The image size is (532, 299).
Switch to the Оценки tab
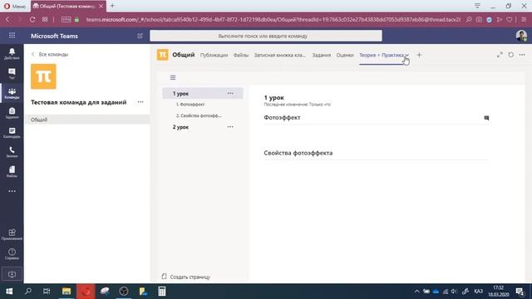coord(345,56)
